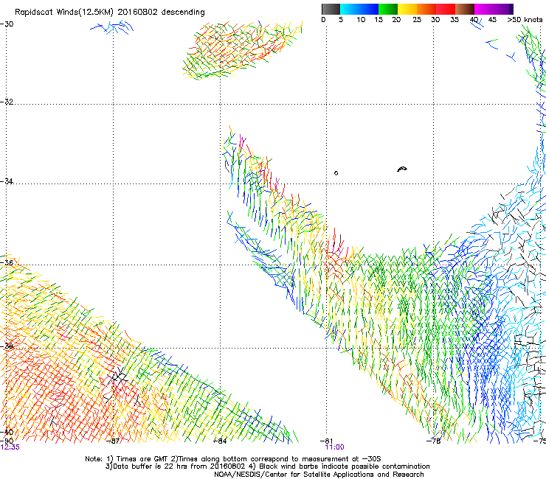Click note '1) Times are GMT'
Screen dimensions: 546x479
click(x=138, y=459)
